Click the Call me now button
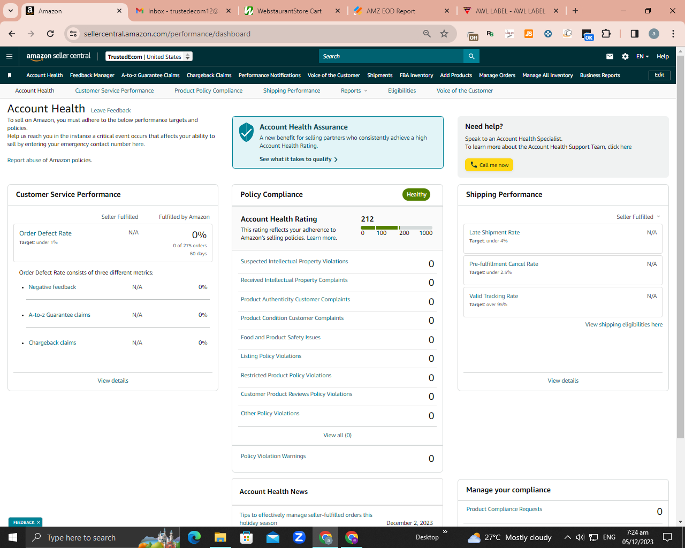 (x=489, y=165)
